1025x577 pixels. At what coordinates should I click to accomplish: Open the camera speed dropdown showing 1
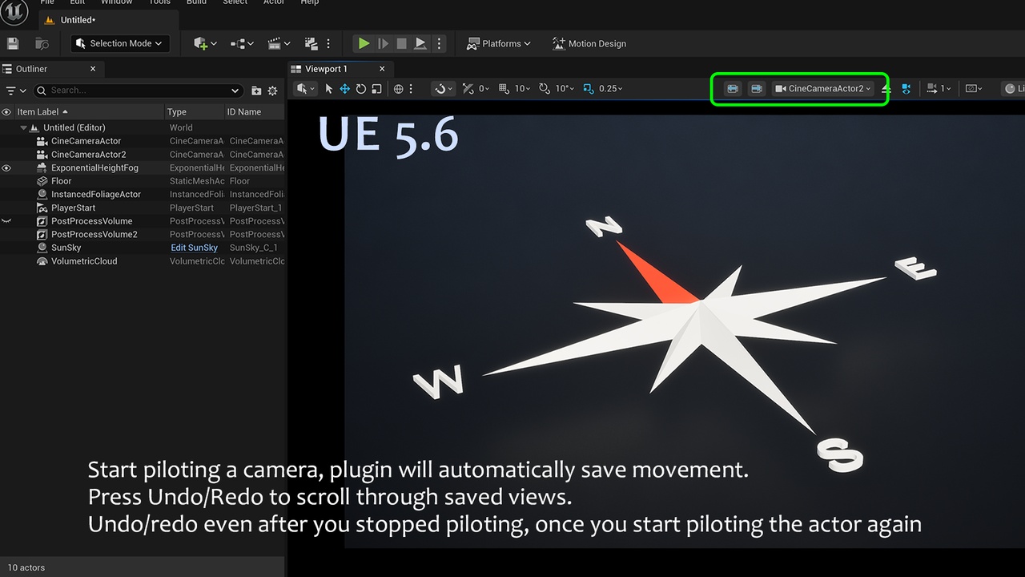pyautogui.click(x=939, y=89)
